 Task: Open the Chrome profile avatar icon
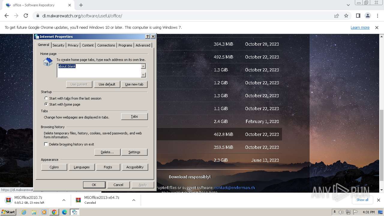(x=367, y=16)
